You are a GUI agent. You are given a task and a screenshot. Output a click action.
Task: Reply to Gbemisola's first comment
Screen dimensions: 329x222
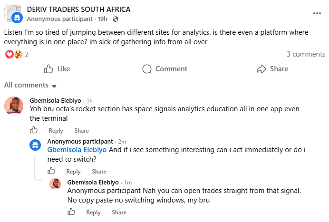tap(56, 131)
